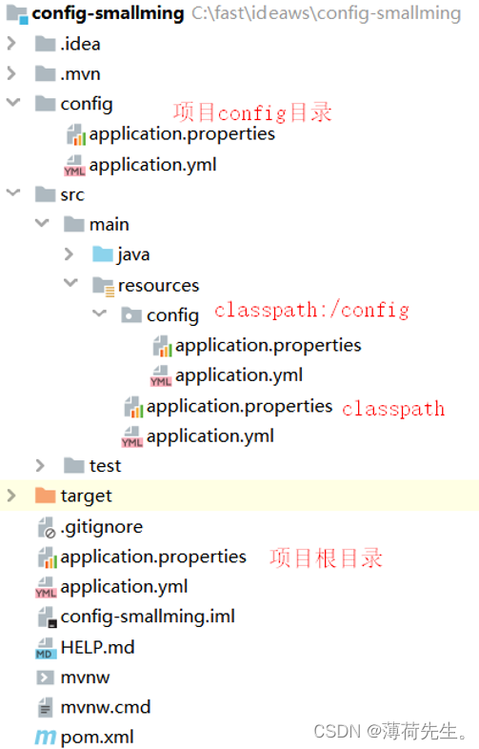Click application.yml icon in resources/config

coord(161,376)
